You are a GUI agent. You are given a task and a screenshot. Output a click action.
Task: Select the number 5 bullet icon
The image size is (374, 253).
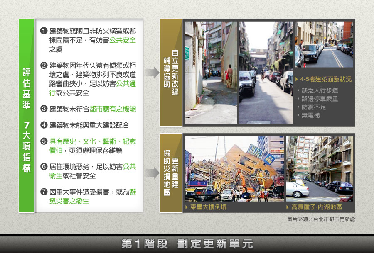coord(44,141)
